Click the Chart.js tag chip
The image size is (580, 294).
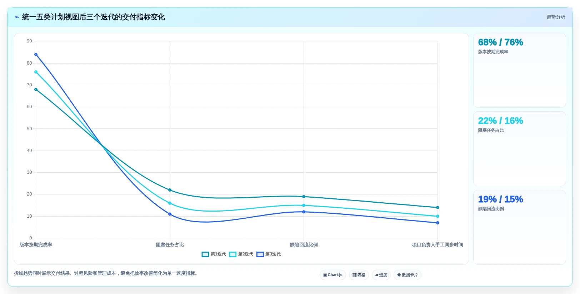pos(333,275)
